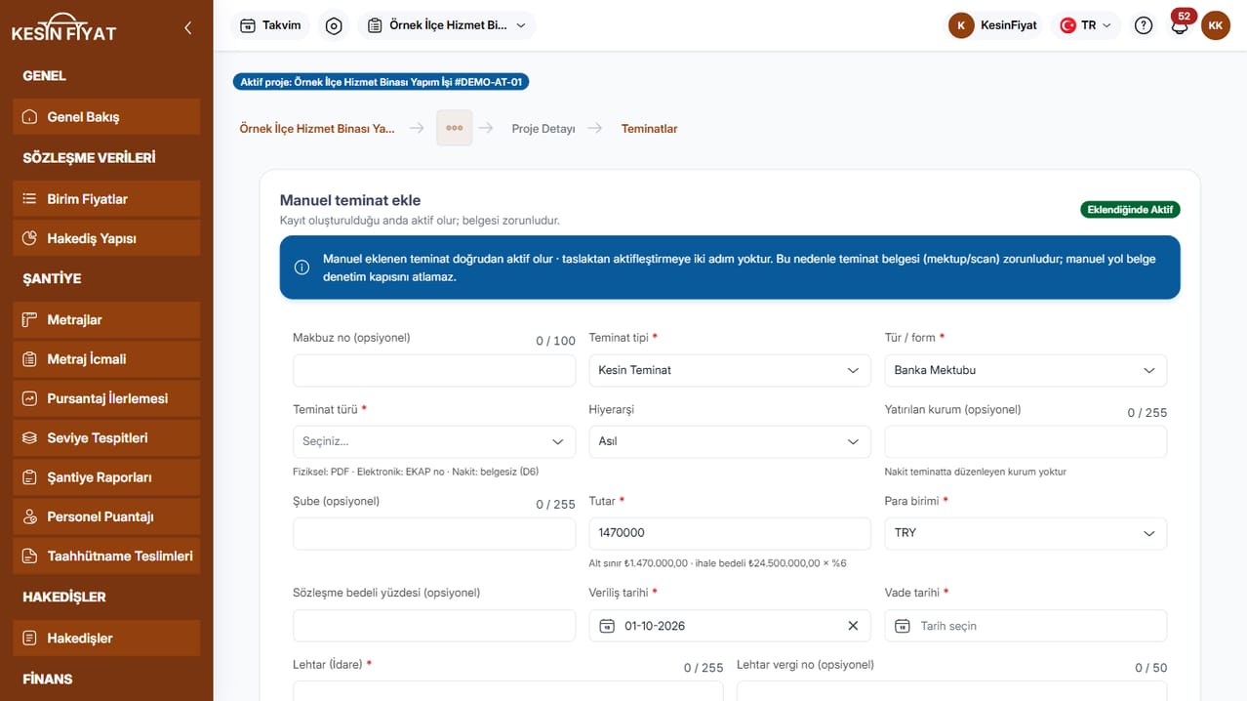
Task: Open the TR language dropdown
Action: pyautogui.click(x=1086, y=25)
